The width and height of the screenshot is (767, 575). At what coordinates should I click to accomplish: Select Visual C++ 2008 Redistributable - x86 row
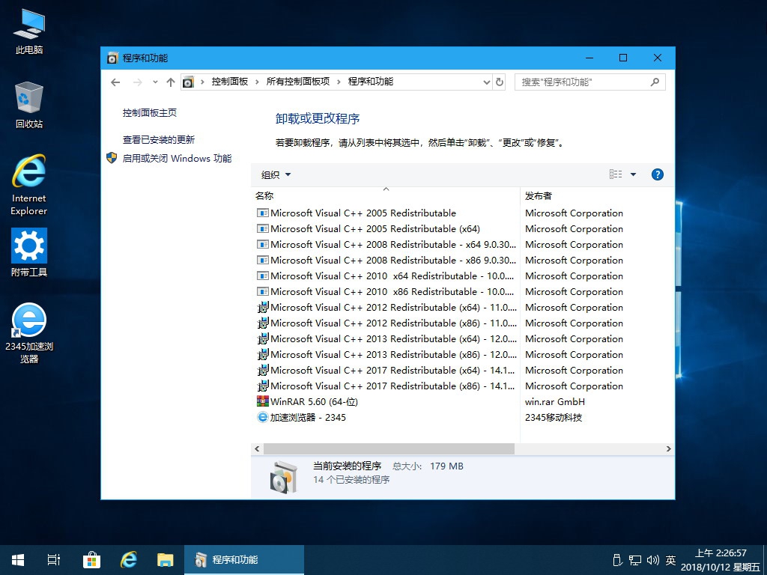pos(463,260)
